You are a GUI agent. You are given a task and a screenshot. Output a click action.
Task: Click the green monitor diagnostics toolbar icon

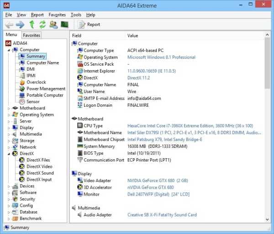(x=64, y=25)
